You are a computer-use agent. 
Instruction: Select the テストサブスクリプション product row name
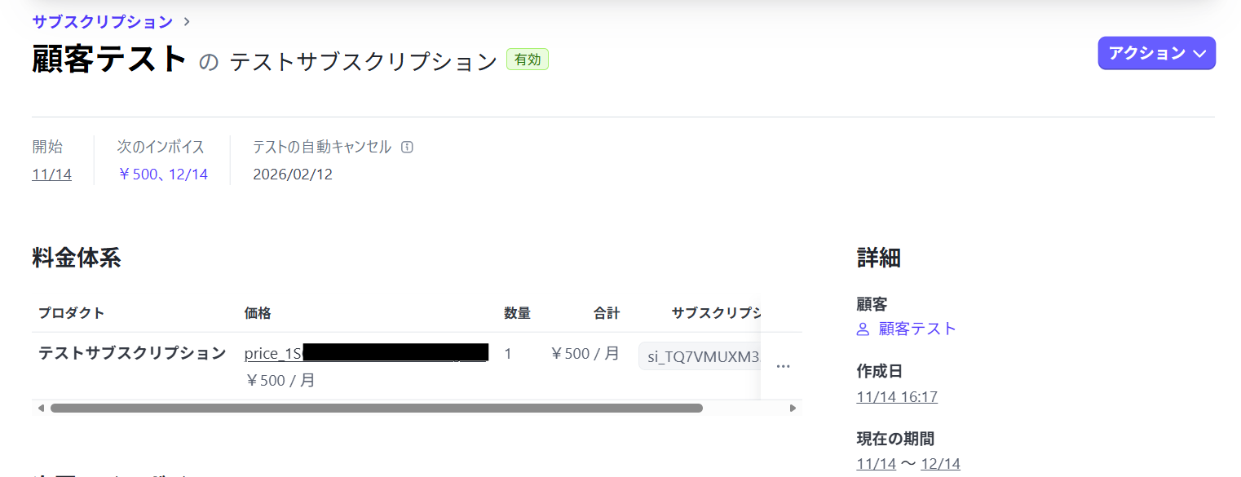point(132,353)
